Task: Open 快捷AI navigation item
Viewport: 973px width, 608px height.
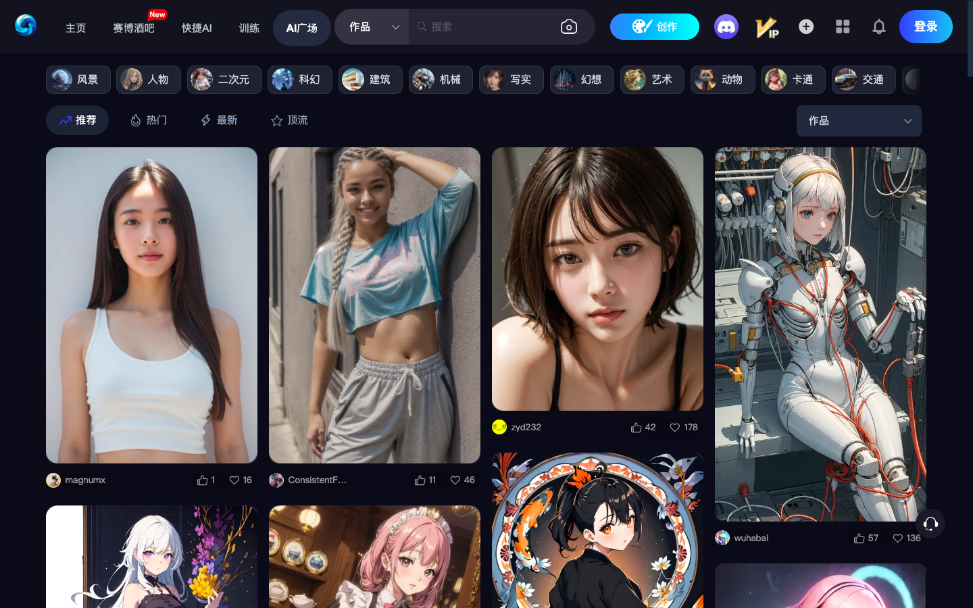Action: point(197,28)
